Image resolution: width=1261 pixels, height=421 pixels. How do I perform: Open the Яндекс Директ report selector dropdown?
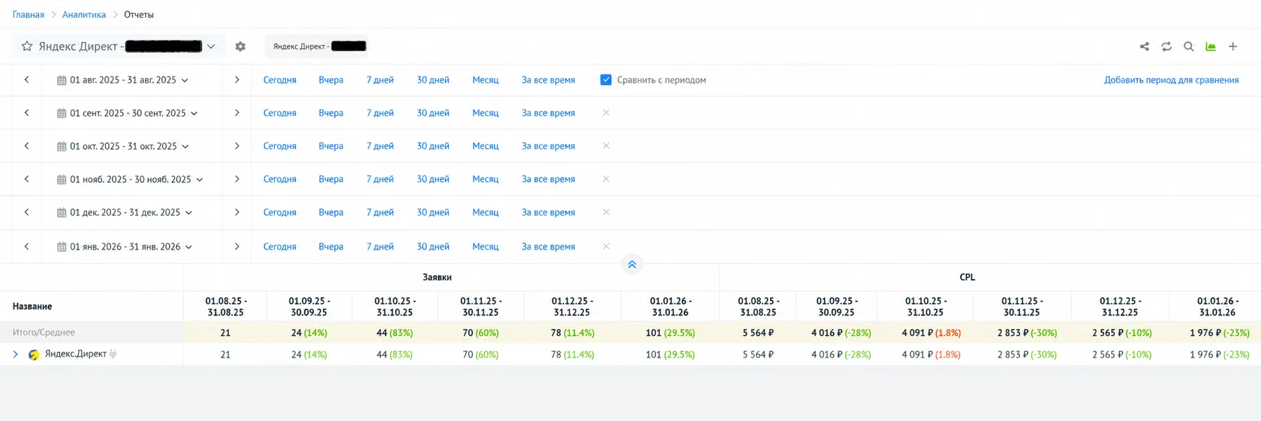point(119,46)
